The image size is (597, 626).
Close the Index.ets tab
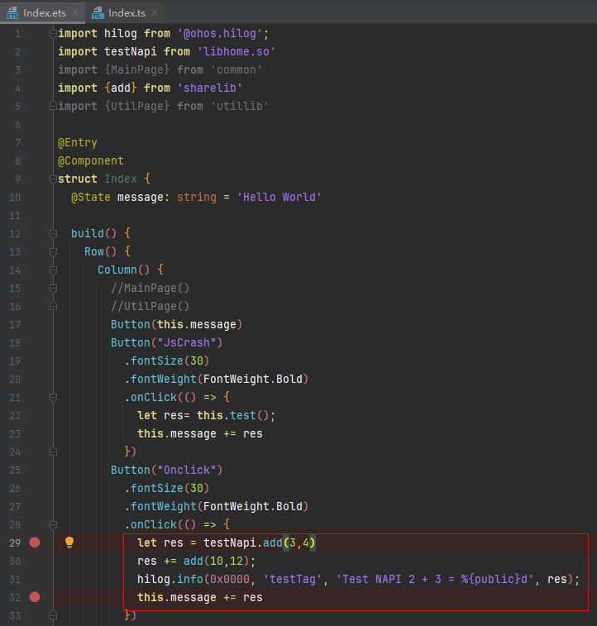75,13
